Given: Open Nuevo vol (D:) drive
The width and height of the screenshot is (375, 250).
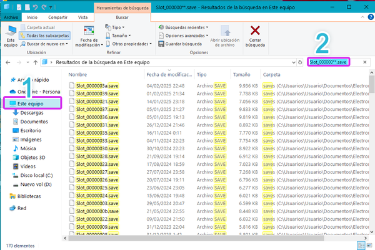Looking at the screenshot, I should tap(32, 185).
